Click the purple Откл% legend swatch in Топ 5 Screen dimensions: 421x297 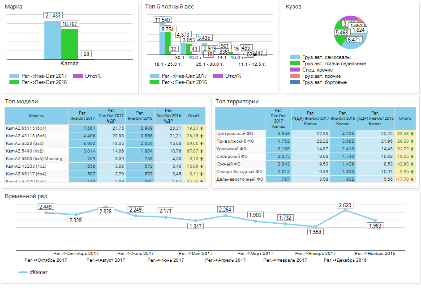click(x=218, y=76)
